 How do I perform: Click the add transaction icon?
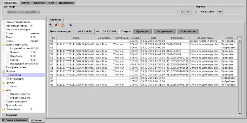click(51, 25)
